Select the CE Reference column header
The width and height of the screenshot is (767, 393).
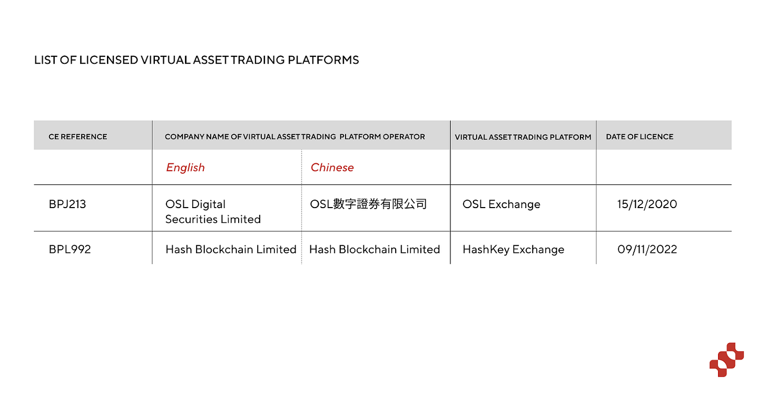78,136
